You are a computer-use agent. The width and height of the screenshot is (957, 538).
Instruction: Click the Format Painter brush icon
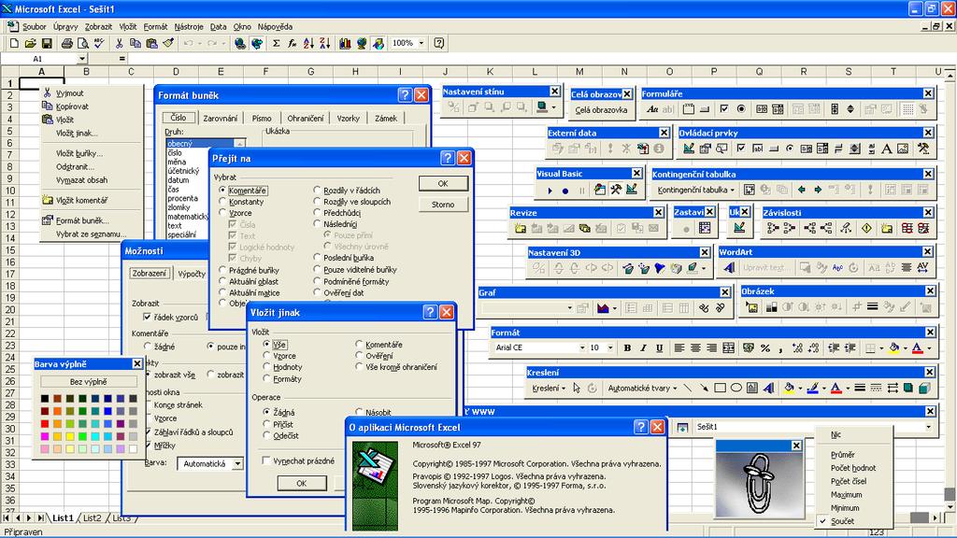pos(168,43)
